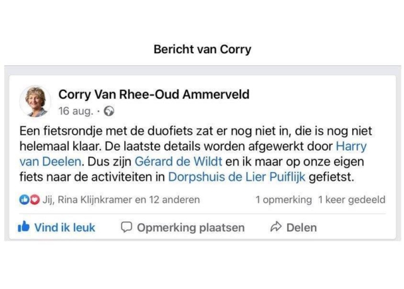This screenshot has width=404, height=289.
Task: Click the 'Delen' share button
Action: (x=294, y=227)
